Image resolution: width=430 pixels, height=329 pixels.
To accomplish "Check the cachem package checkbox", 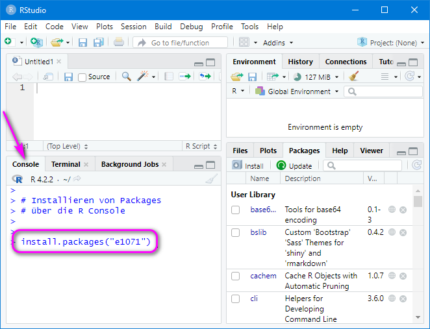I will coord(235,276).
